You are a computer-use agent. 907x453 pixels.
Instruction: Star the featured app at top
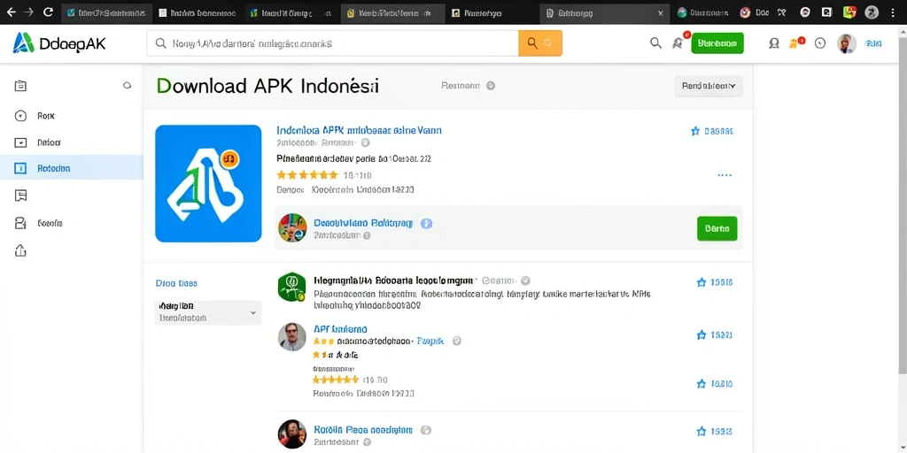pos(695,131)
